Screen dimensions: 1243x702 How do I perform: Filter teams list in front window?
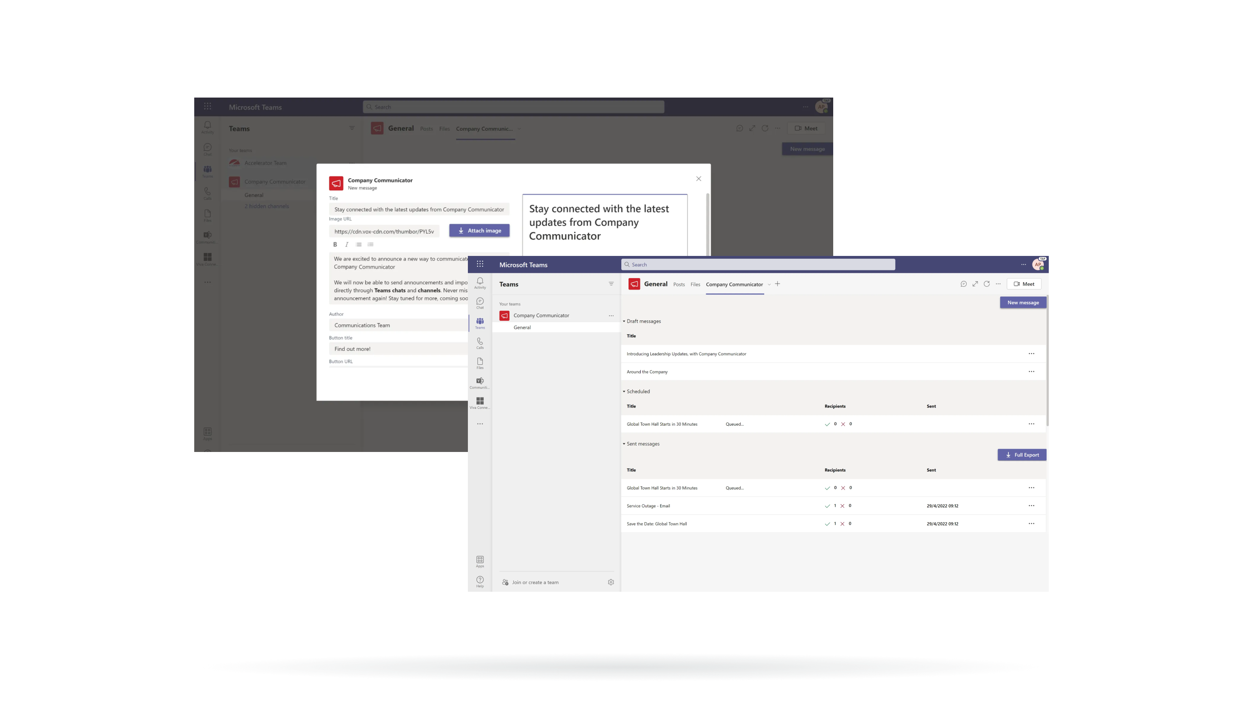(x=611, y=284)
